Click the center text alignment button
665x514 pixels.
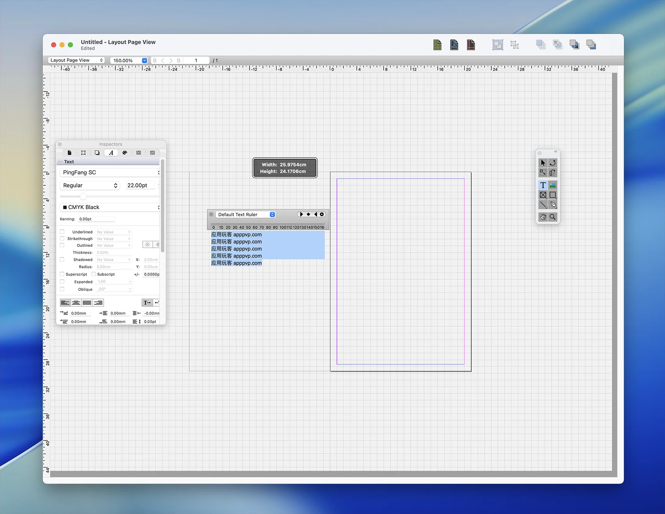(x=76, y=303)
